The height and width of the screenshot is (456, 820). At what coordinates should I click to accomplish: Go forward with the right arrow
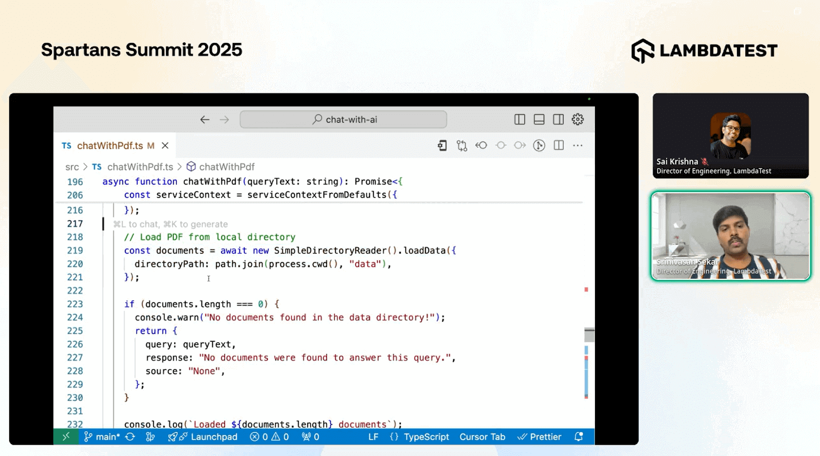click(x=224, y=119)
